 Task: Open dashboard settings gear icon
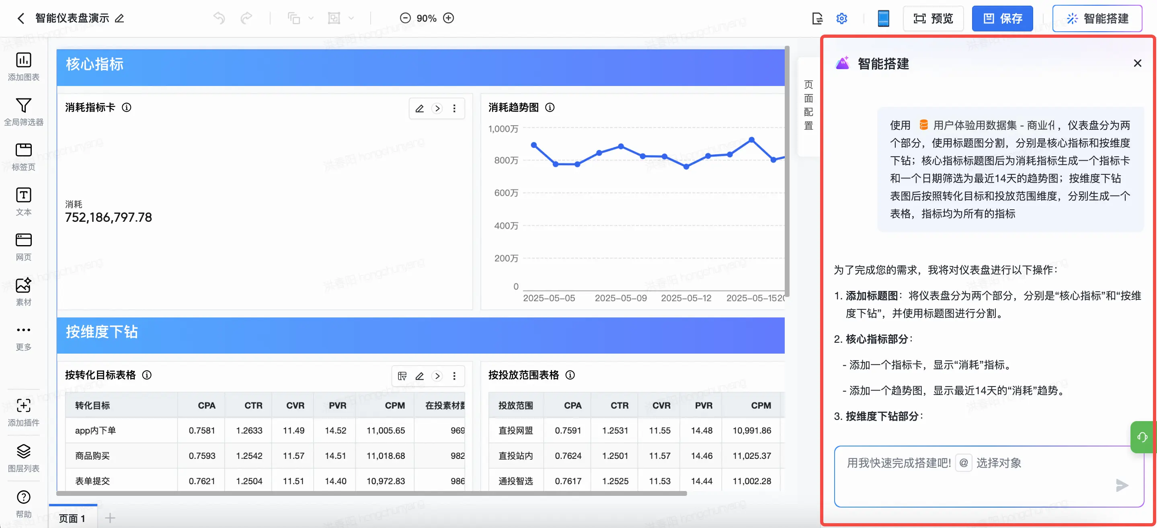pyautogui.click(x=842, y=18)
